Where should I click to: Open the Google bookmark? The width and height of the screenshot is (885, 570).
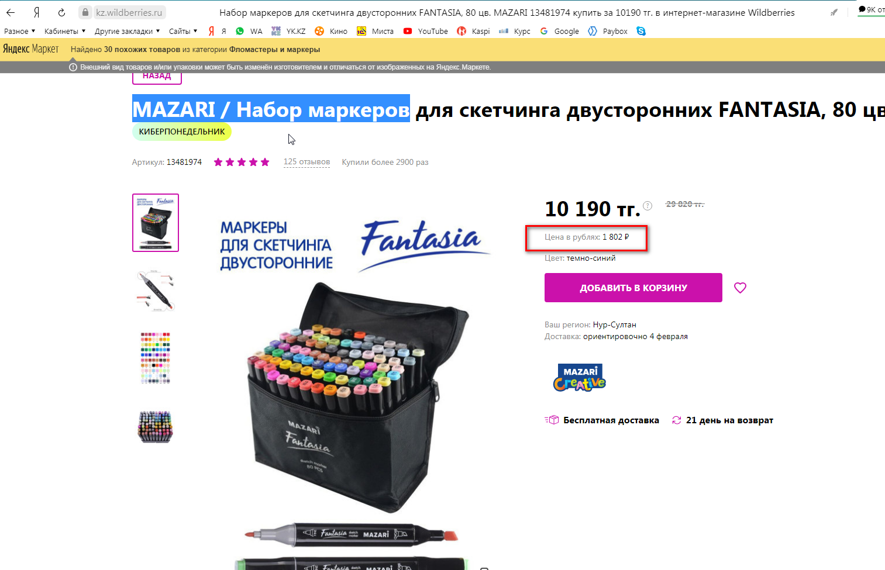(x=559, y=31)
